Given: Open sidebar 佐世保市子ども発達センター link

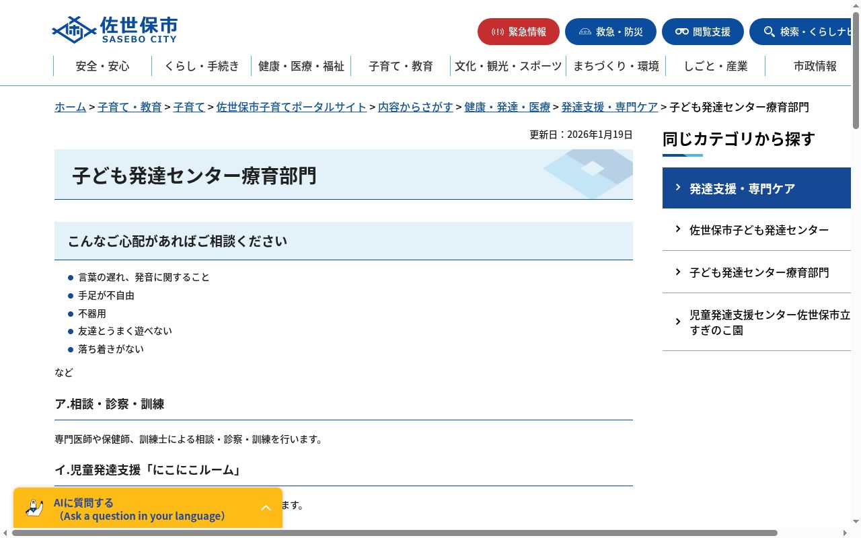Looking at the screenshot, I should tap(757, 230).
